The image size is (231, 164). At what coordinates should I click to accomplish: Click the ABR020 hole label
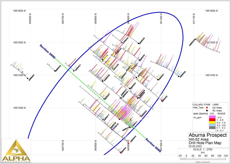click(113, 125)
